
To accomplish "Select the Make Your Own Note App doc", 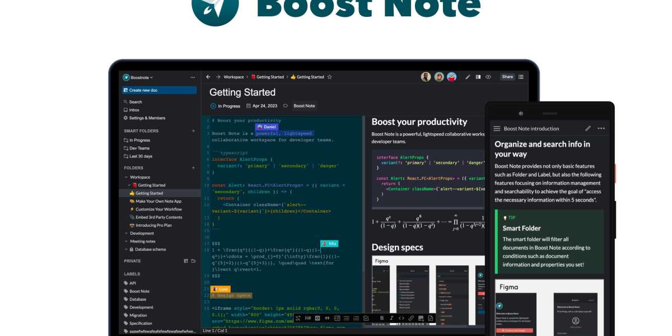I will (156, 201).
